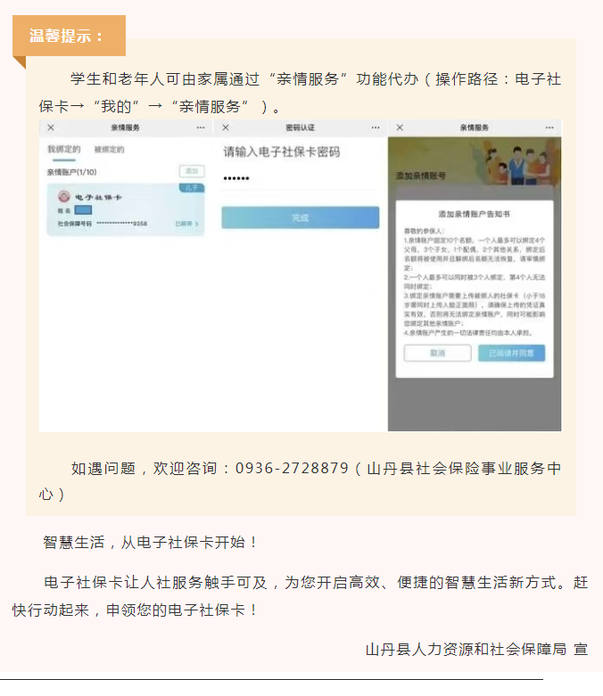Open three-dots menu on the 添加亲情账号 screen
Image resolution: width=603 pixels, height=696 pixels.
point(549,127)
